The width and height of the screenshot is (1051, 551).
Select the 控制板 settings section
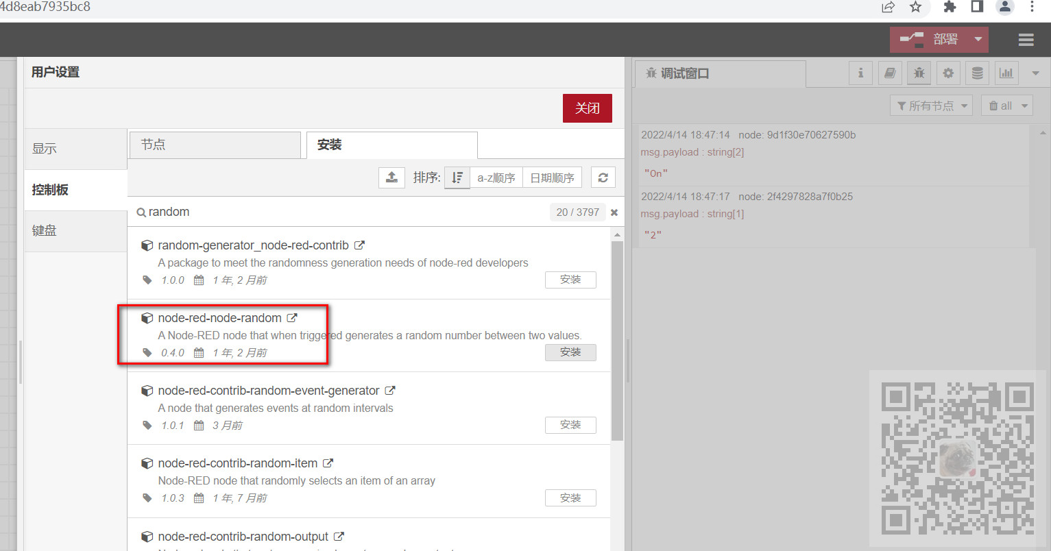75,190
